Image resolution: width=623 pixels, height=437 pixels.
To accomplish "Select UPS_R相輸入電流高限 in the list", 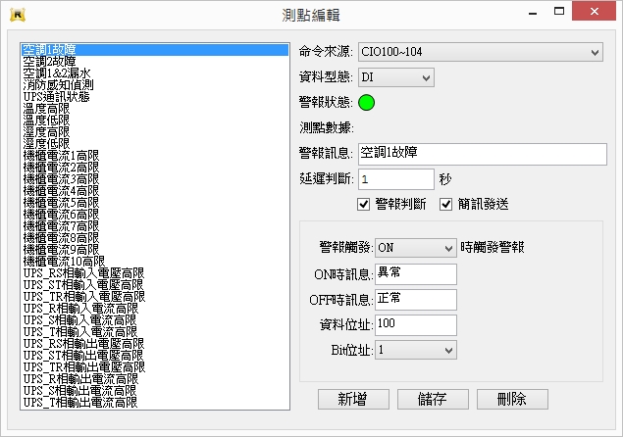I will coord(155,309).
